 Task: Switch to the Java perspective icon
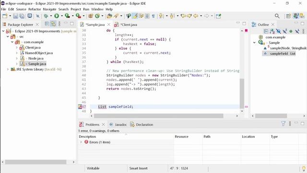pos(295,16)
